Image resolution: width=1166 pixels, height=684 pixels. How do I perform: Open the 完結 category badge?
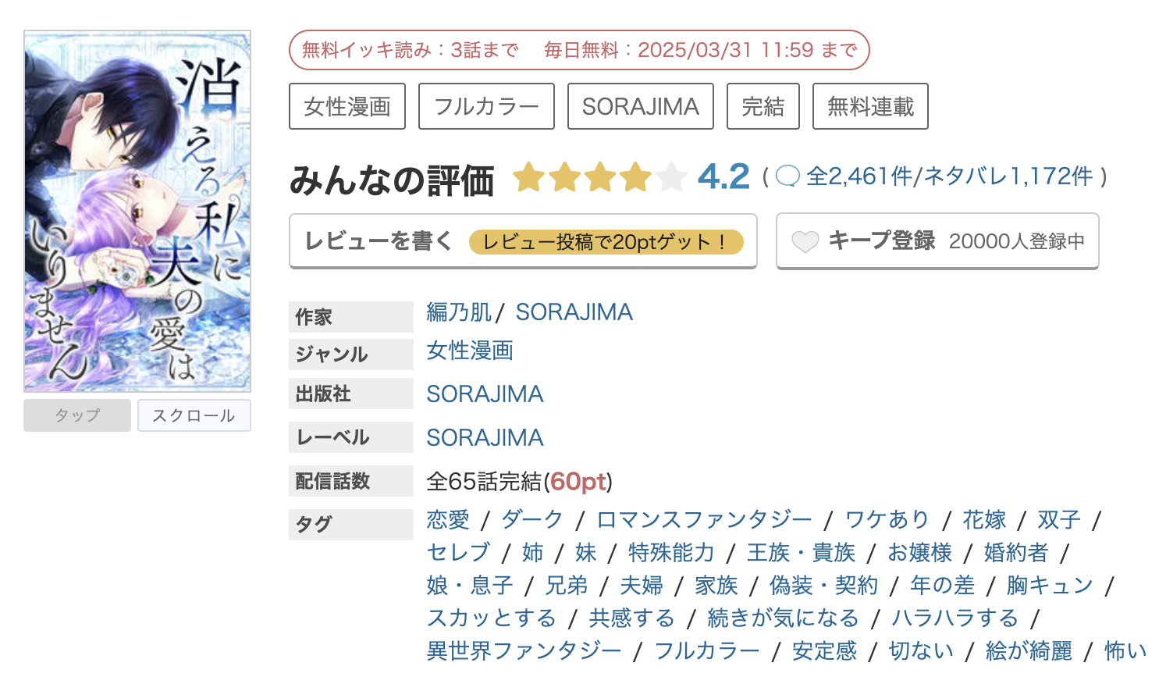[x=763, y=105]
